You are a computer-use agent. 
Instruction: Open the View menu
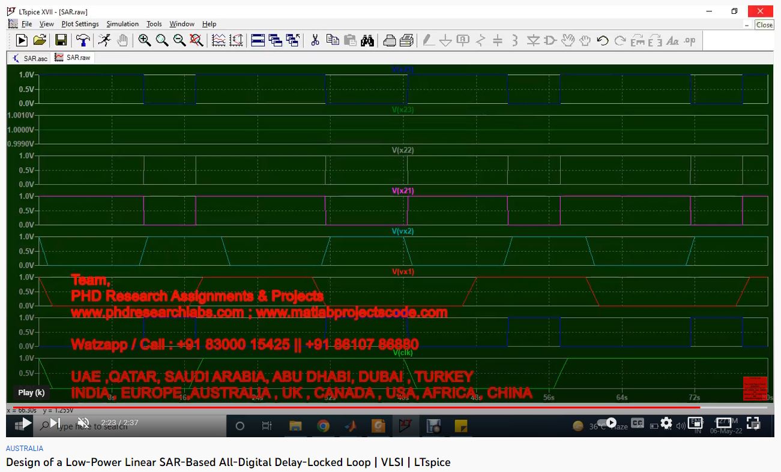46,24
